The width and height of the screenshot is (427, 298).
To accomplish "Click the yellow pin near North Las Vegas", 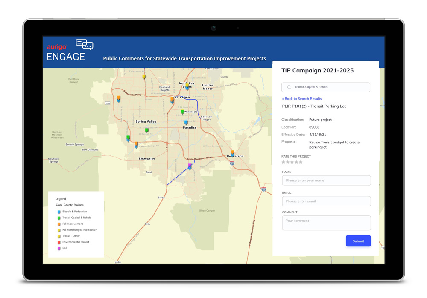I will click(x=187, y=86).
